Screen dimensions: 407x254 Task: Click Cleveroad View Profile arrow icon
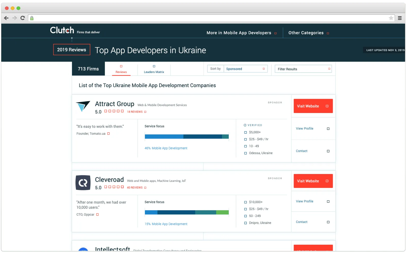[328, 202]
